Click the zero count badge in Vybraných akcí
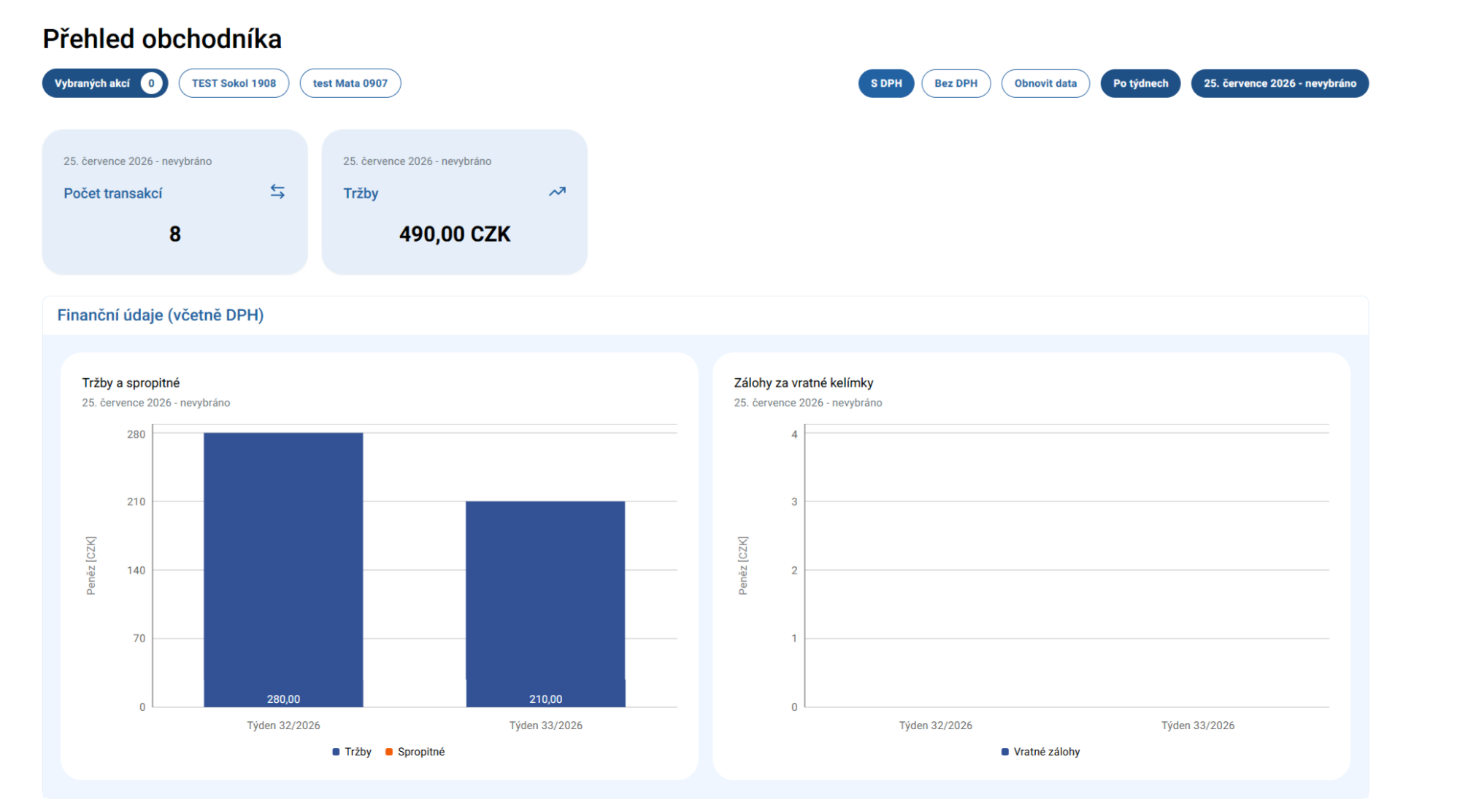The image size is (1460, 808). click(x=151, y=83)
